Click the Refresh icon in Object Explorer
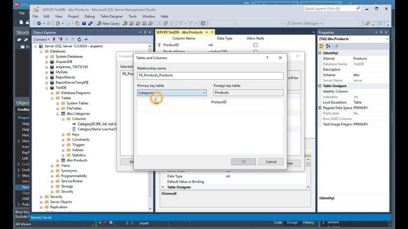This screenshot has width=408, height=229. [79, 39]
